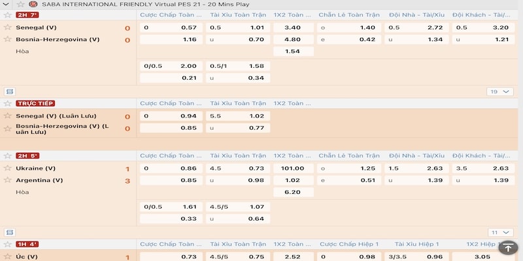The image size is (523, 261).
Task: Click scroll-to-top arrow button
Action: [x=507, y=247]
